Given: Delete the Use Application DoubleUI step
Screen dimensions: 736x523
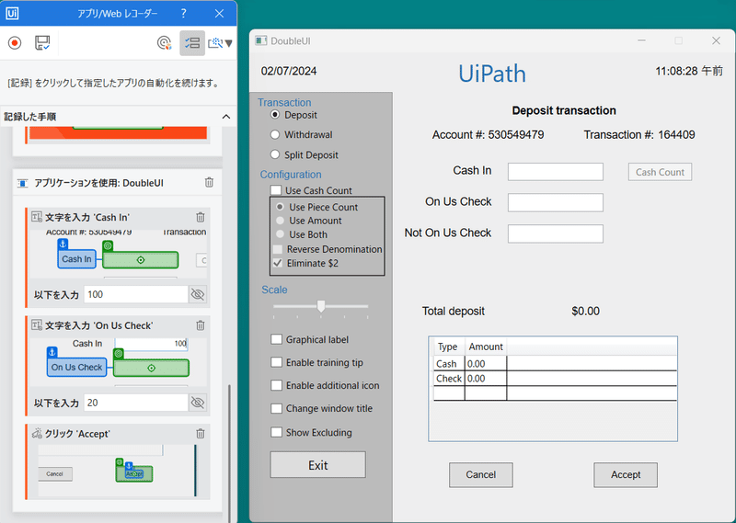Looking at the screenshot, I should 210,183.
